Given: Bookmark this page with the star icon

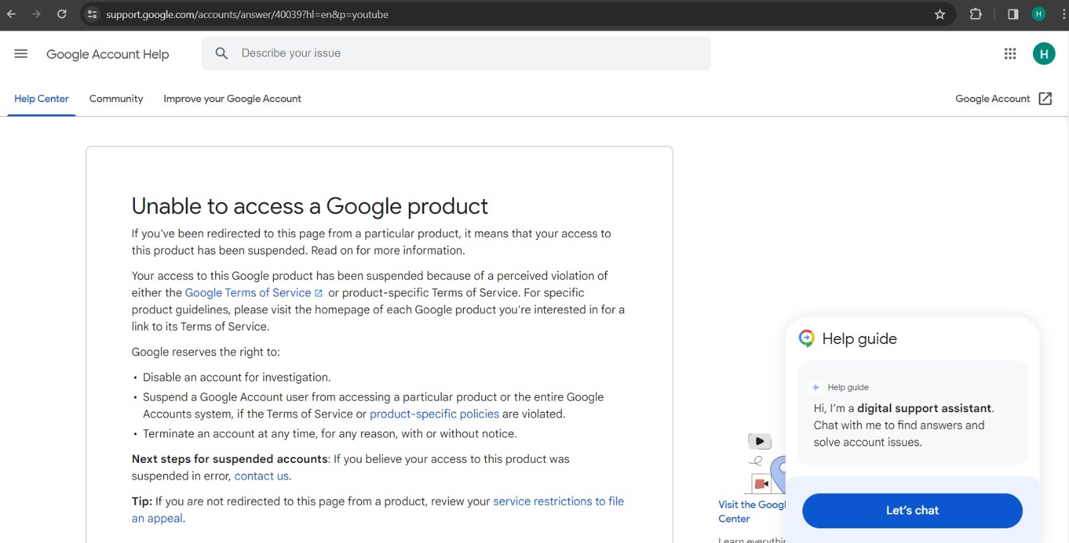Looking at the screenshot, I should [940, 14].
